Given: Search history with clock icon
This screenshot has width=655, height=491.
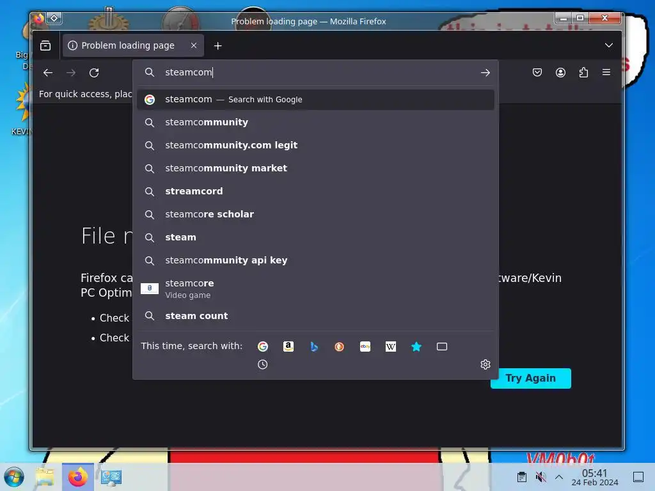Looking at the screenshot, I should click(263, 364).
